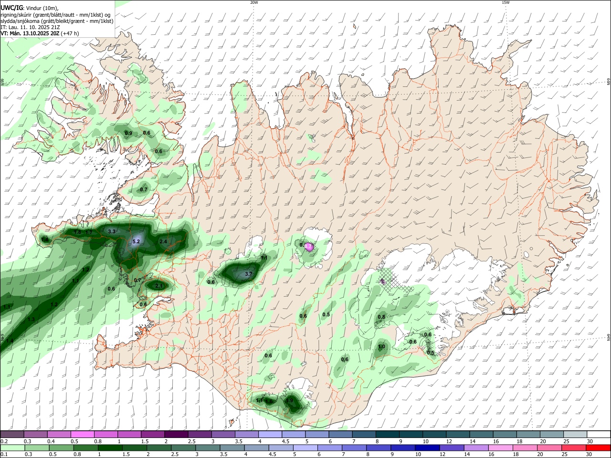Select the light periwinkle 4 snow legend swatch
Screen dimensions: 611x458
(270, 434)
